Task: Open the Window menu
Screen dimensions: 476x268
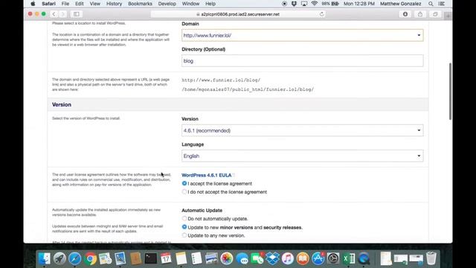Action: click(x=190, y=4)
